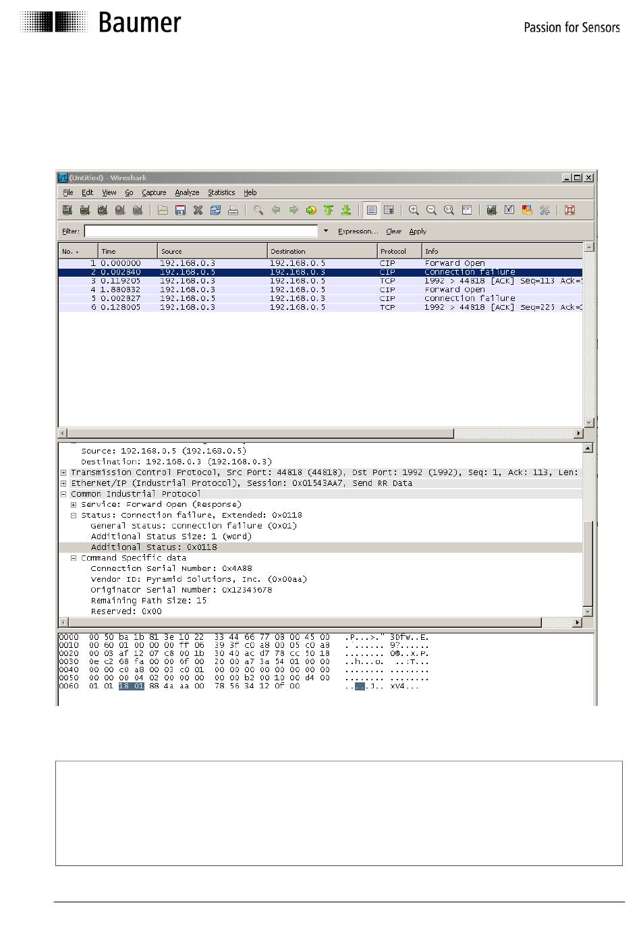Click packet details vertical scrollbar down arrow
The image size is (641, 930).
(587, 611)
